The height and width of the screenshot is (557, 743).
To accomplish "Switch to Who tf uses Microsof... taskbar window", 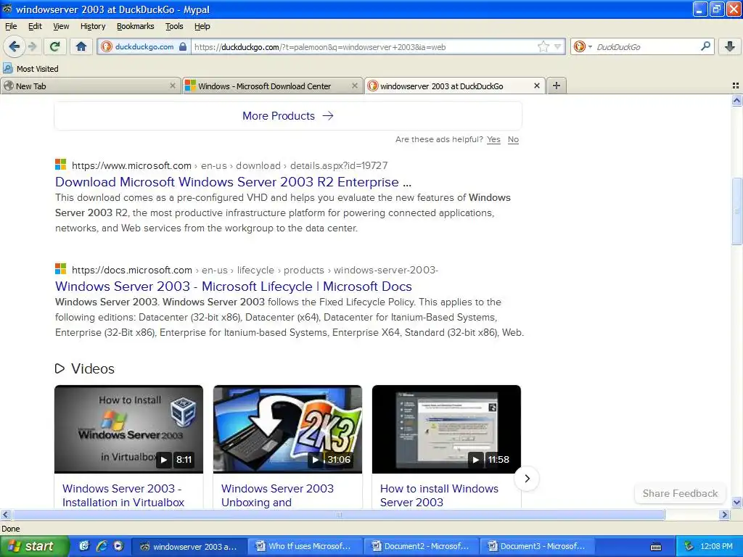I will [304, 546].
